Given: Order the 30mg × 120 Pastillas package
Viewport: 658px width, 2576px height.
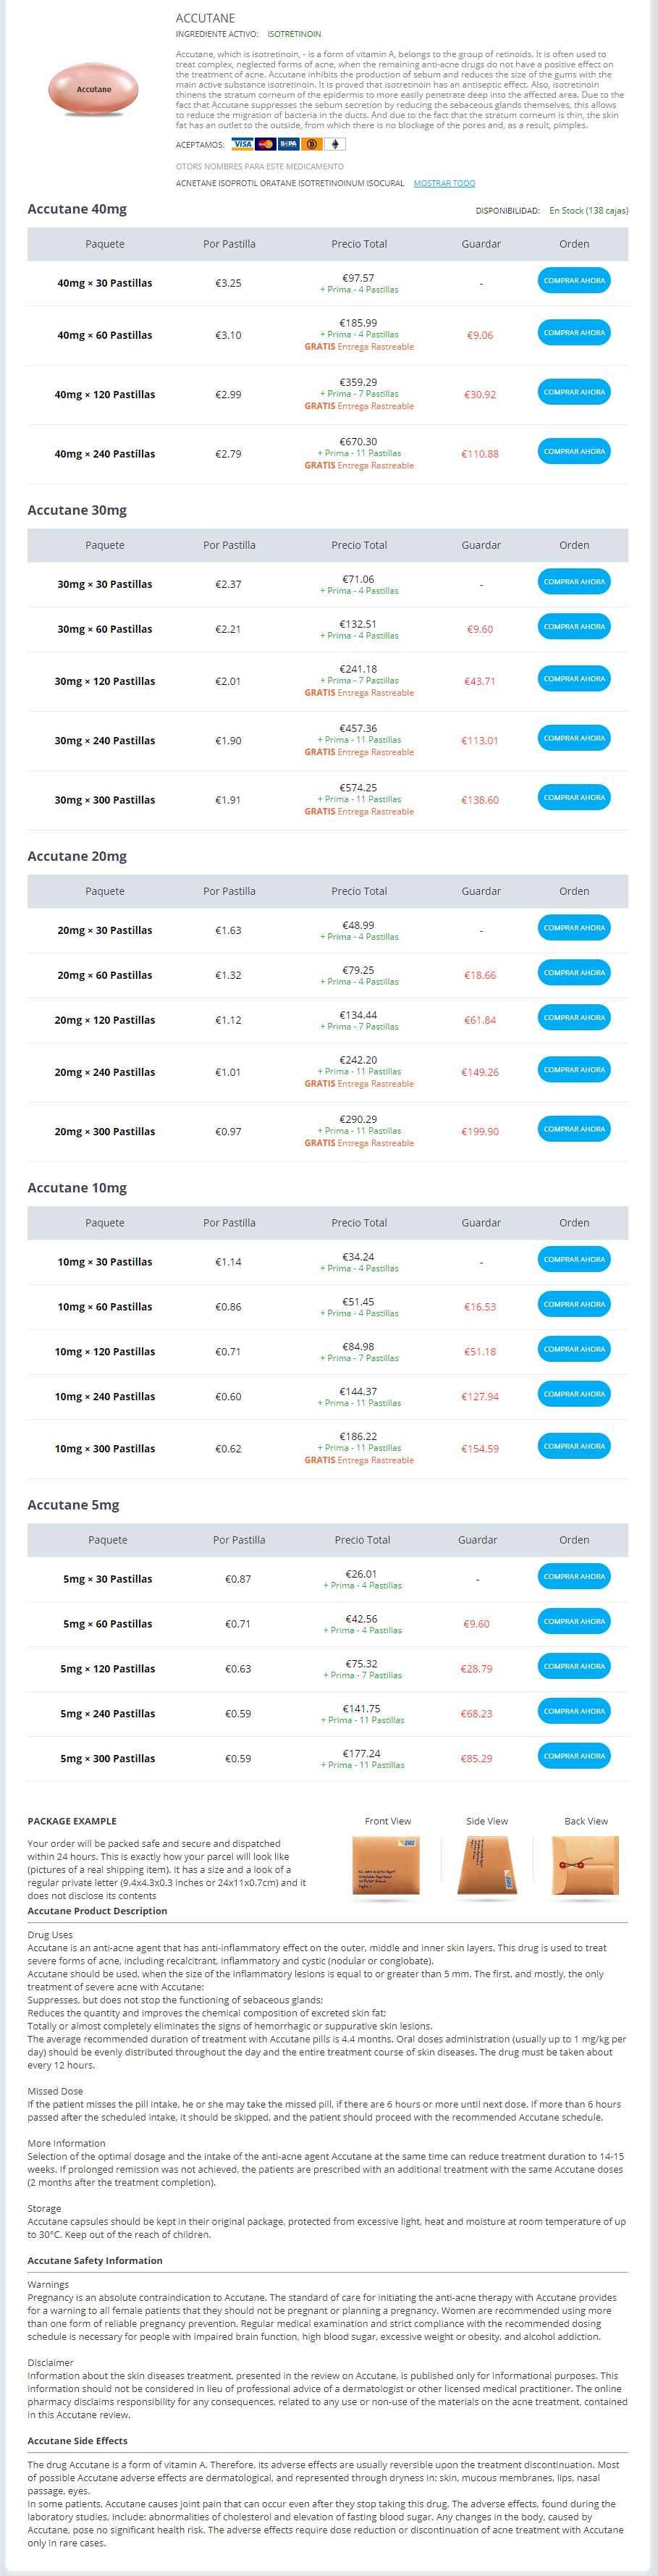Looking at the screenshot, I should tap(574, 679).
